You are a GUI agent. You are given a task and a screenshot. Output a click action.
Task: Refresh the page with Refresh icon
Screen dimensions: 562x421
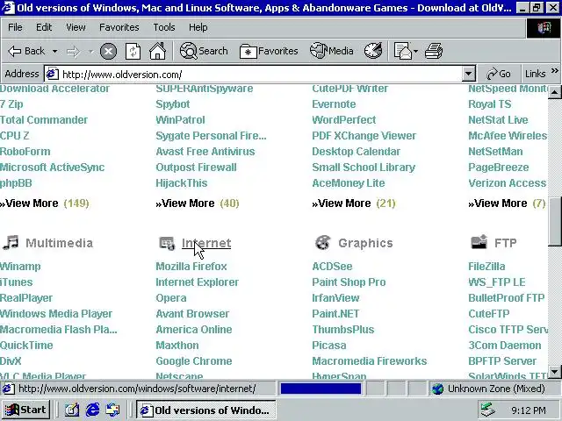(x=133, y=51)
